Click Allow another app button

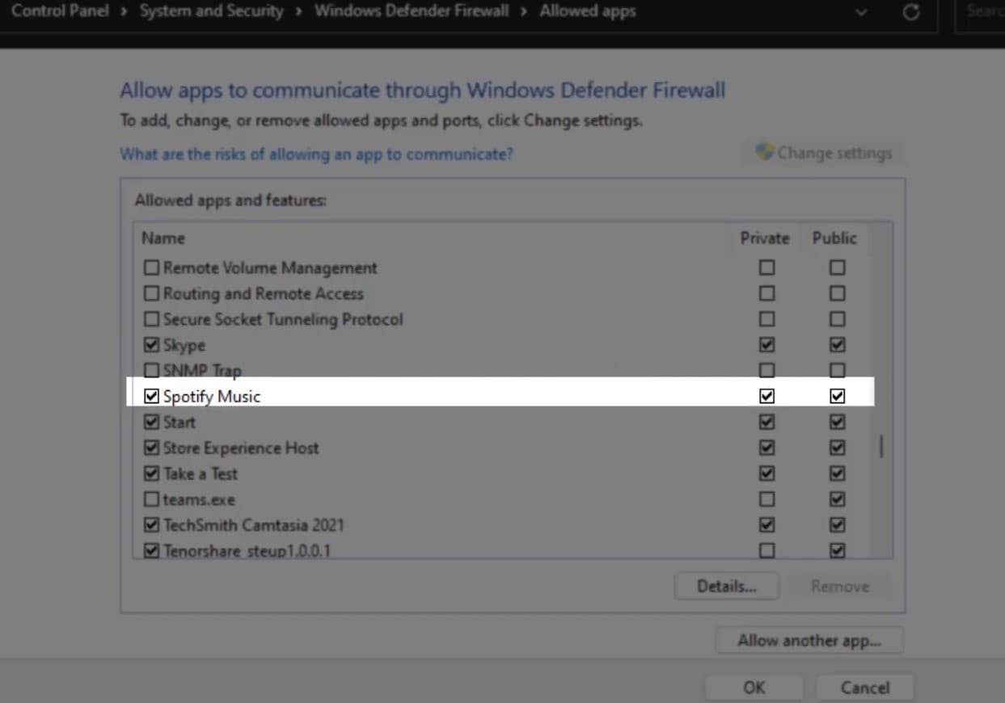click(x=809, y=641)
